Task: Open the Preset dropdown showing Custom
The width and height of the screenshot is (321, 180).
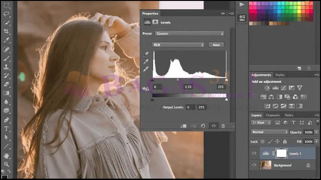Action: [189, 34]
